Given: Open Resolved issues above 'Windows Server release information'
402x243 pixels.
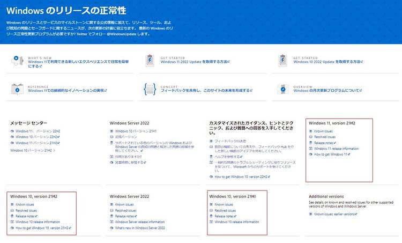Looking at the screenshot, I should 125,210.
